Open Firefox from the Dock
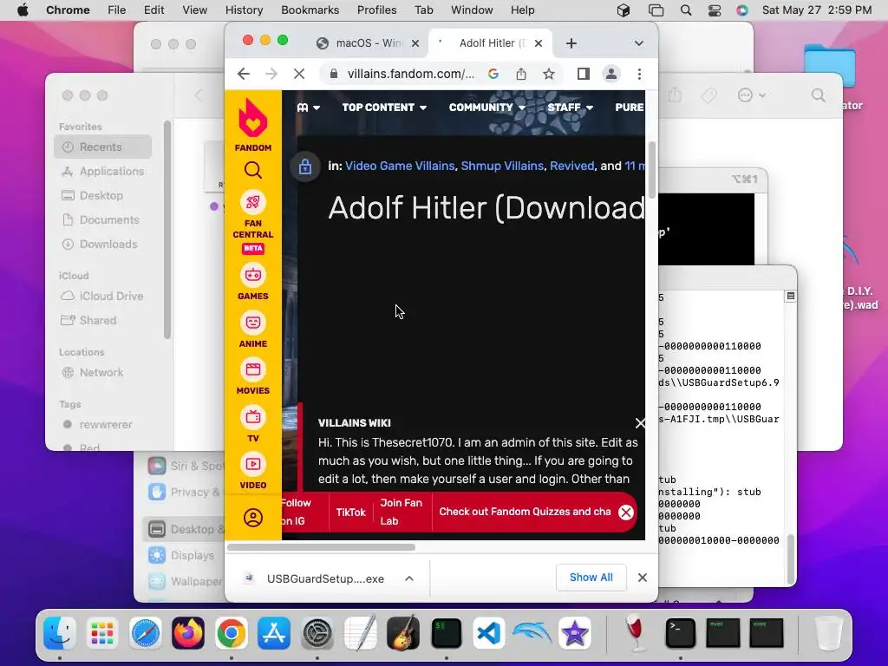This screenshot has height=666, width=888. click(x=188, y=632)
